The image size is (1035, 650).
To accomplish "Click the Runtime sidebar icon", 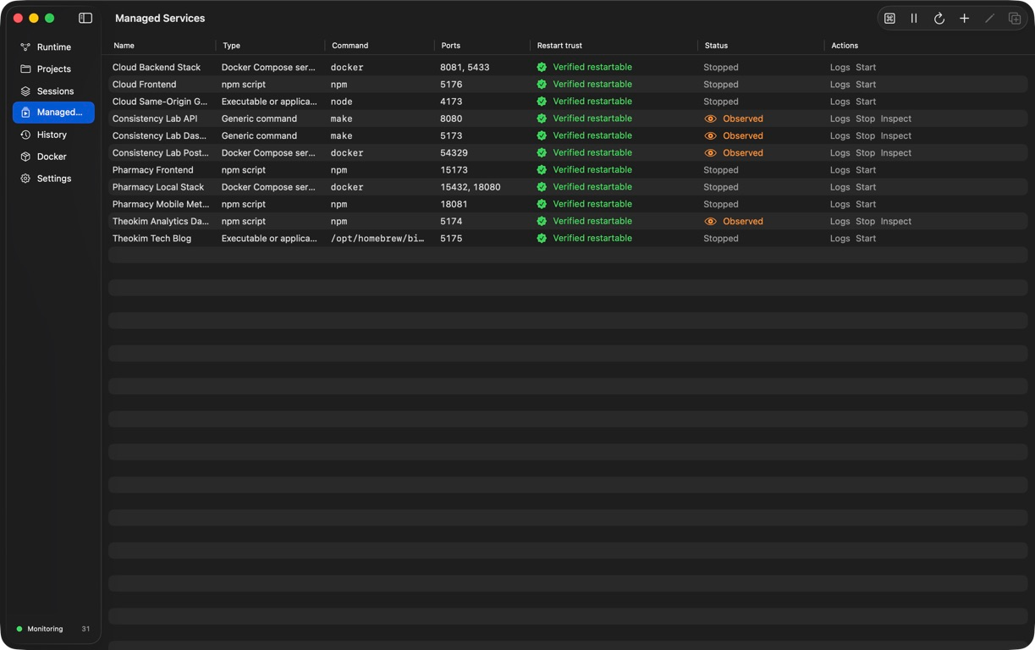I will coord(25,47).
